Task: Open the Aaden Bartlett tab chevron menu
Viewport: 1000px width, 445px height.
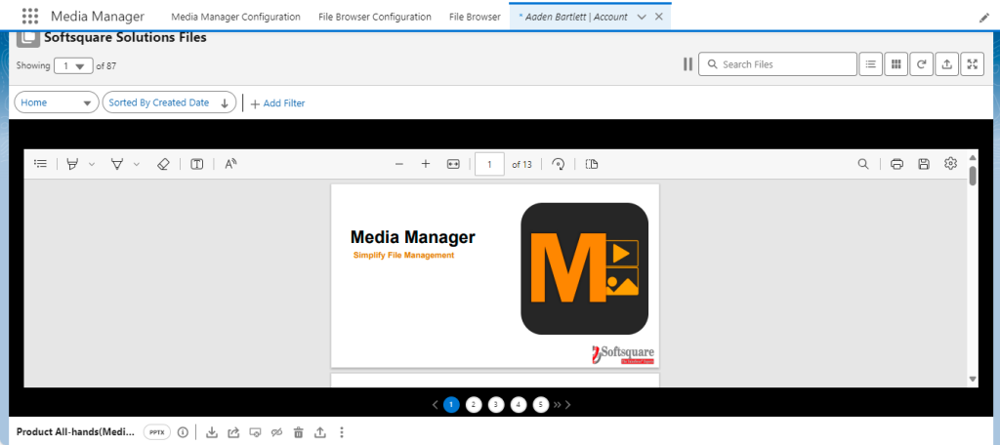Action: click(643, 17)
